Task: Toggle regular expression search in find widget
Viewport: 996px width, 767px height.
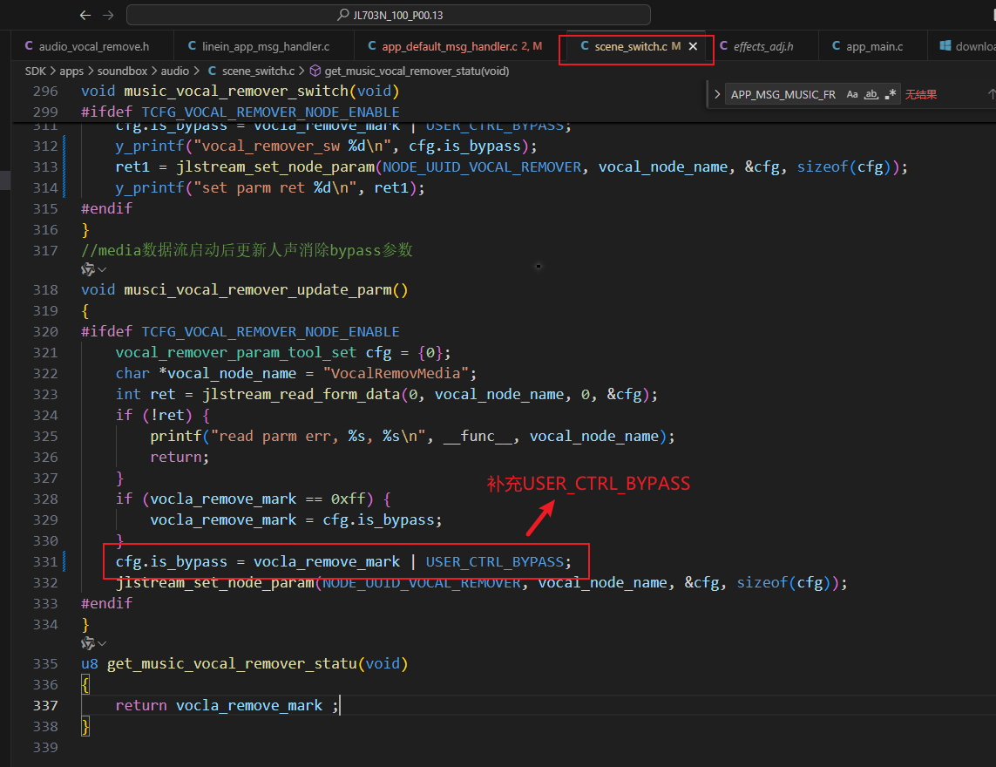Action: click(891, 95)
